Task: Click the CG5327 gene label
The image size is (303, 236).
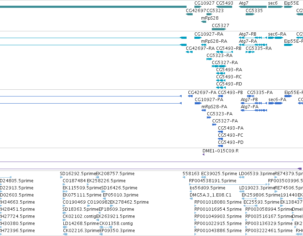Action: click(220, 26)
